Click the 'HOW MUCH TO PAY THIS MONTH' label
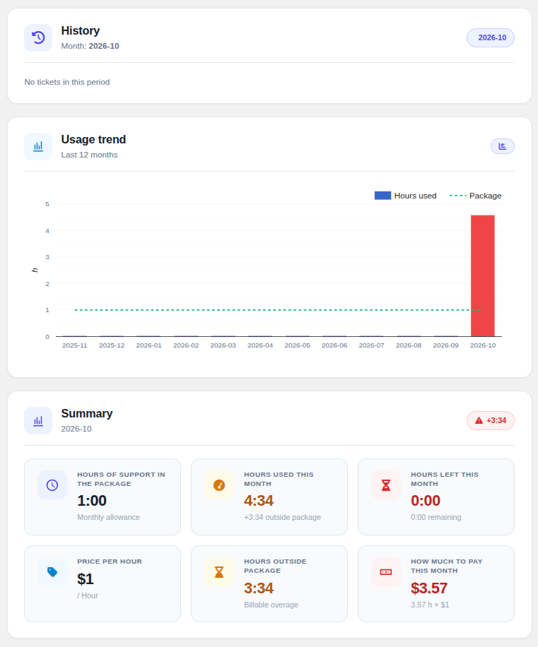Image resolution: width=538 pixels, height=647 pixels. point(446,566)
